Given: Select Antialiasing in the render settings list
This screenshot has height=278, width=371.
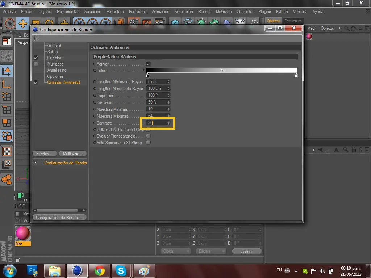Looking at the screenshot, I should [57, 70].
